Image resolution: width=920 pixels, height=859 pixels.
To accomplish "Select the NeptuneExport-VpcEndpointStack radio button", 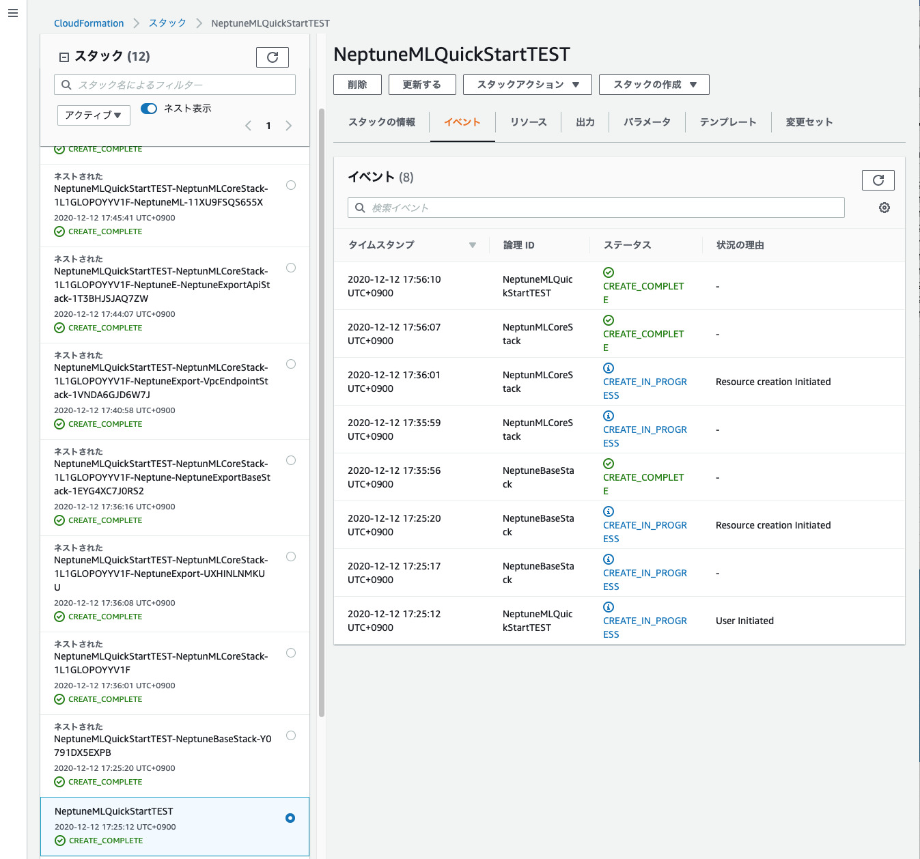I will click(291, 364).
